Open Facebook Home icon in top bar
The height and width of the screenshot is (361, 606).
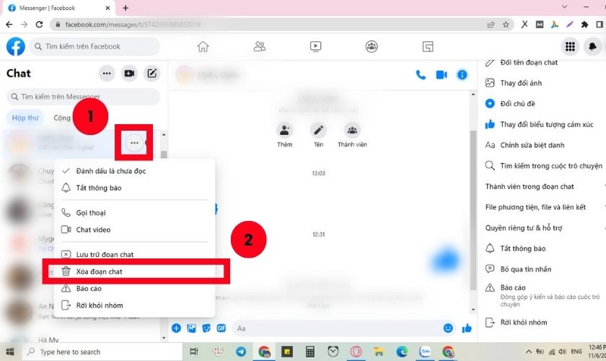203,47
